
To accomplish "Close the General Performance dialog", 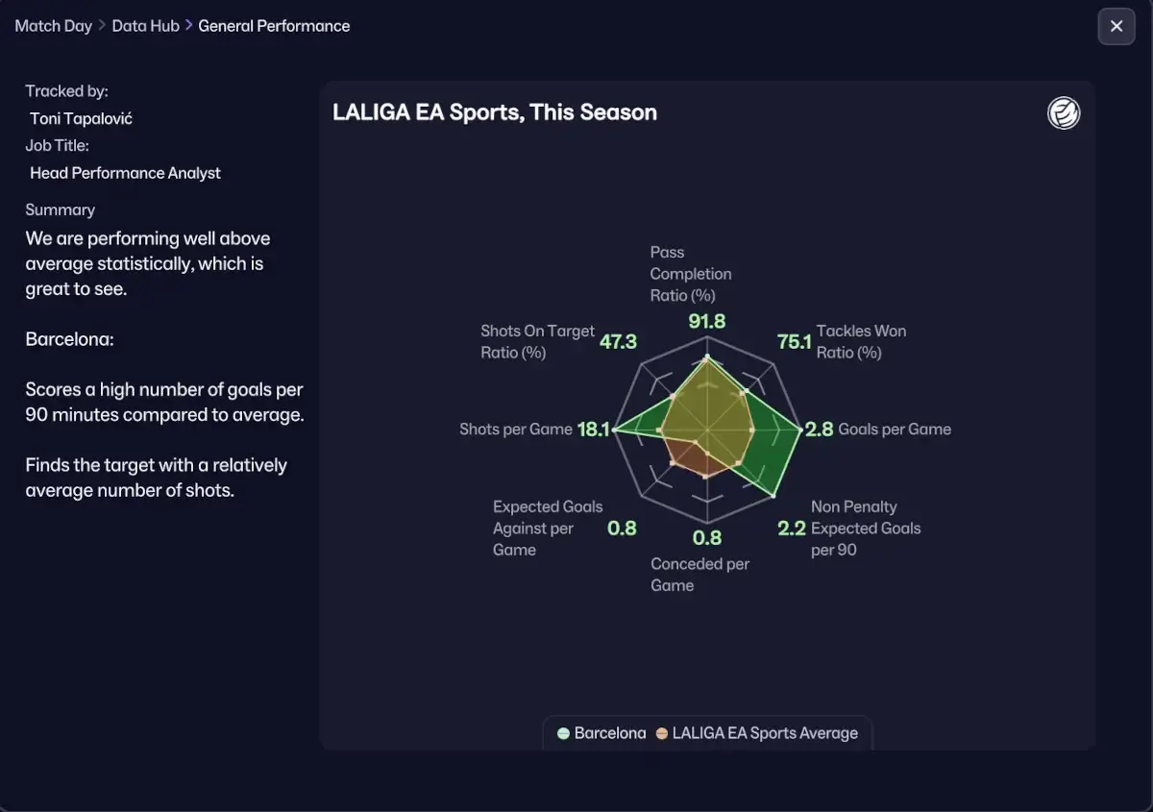I will (x=1116, y=26).
